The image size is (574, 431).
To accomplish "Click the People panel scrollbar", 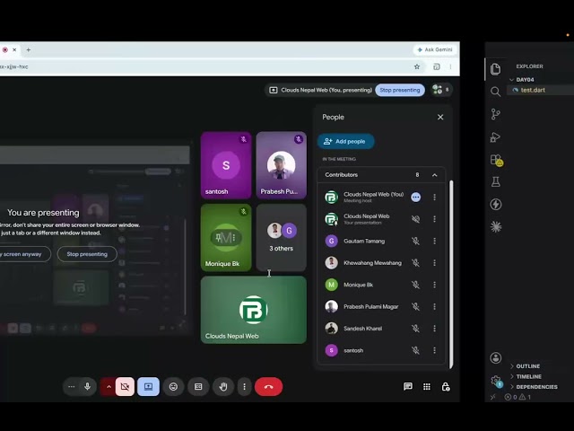I will (x=451, y=274).
